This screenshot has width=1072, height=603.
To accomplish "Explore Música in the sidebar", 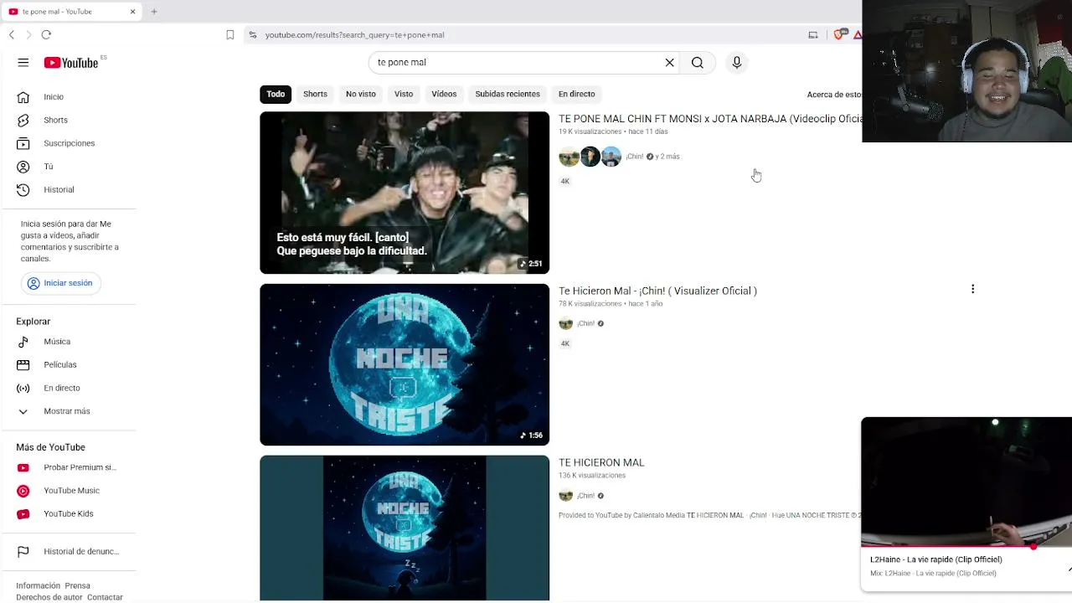I will [x=70, y=342].
